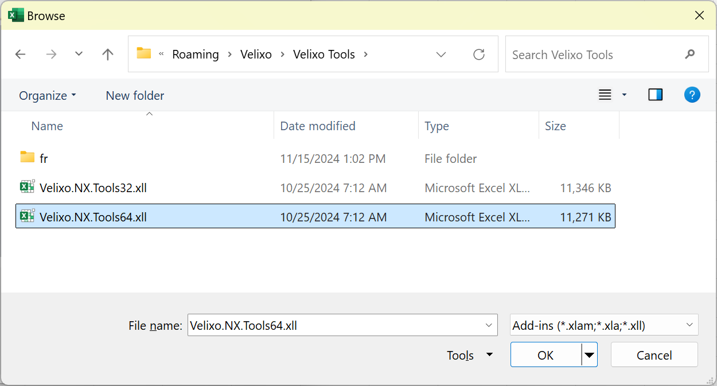Sort by Name column header
The width and height of the screenshot is (717, 386).
pos(47,126)
